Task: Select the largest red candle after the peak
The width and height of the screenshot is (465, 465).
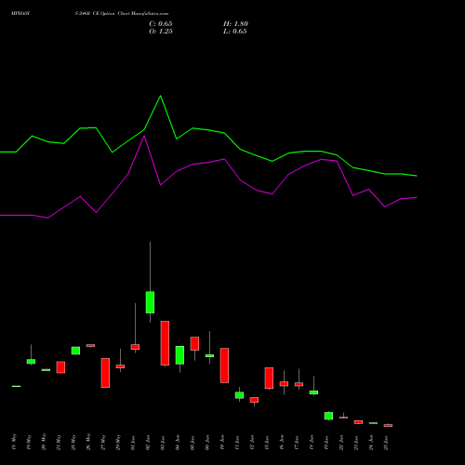Action: 165,343
